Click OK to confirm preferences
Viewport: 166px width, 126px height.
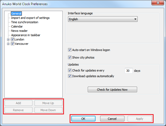point(83,119)
